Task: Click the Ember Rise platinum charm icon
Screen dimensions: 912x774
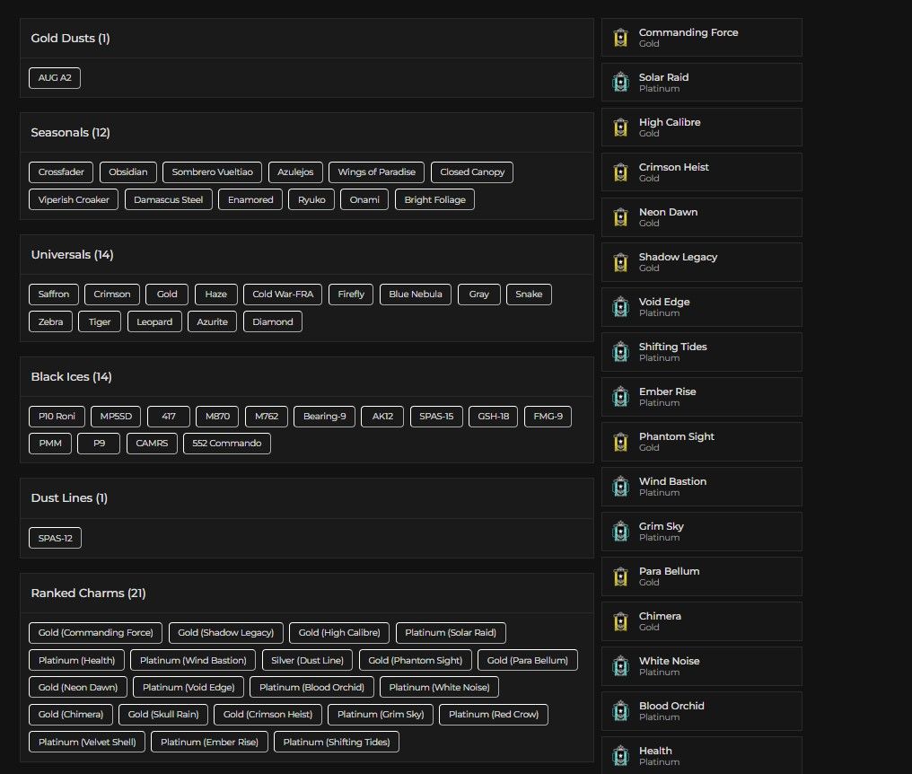Action: tap(620, 397)
